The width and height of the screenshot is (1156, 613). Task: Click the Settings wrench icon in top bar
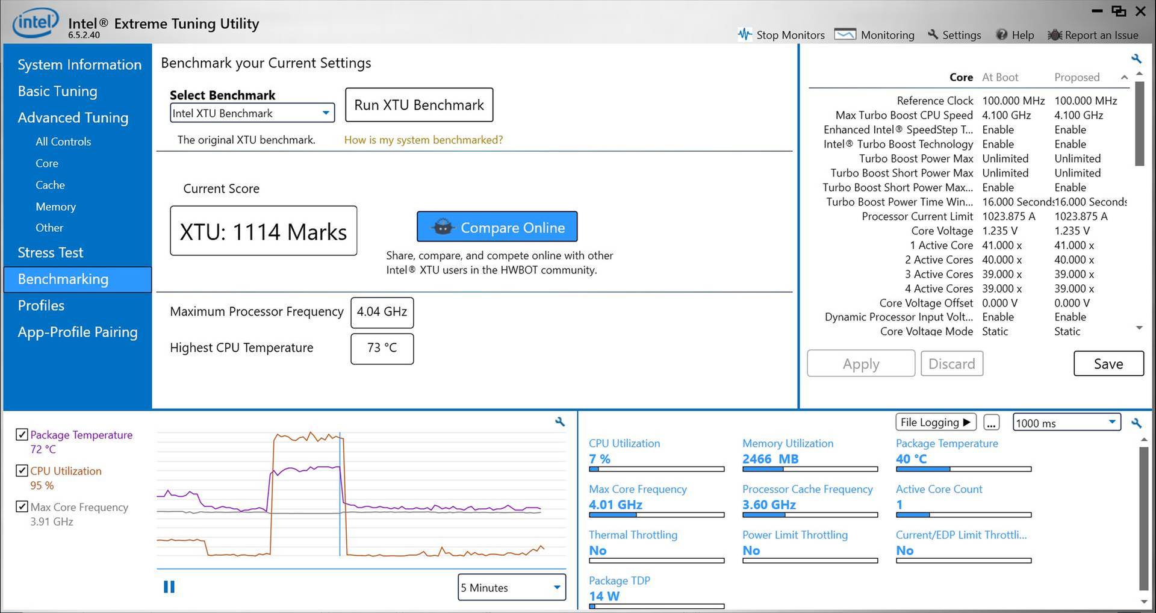(933, 34)
